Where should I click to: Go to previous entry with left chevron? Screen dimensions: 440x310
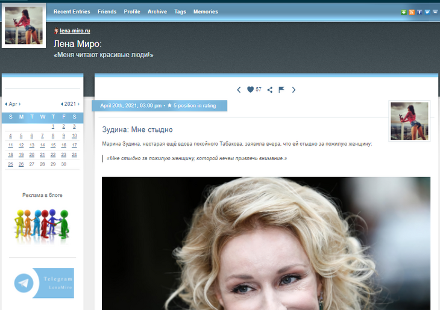pos(239,90)
